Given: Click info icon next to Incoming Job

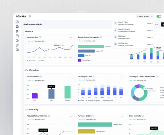Looking at the screenshot, I should pyautogui.click(x=40, y=37).
